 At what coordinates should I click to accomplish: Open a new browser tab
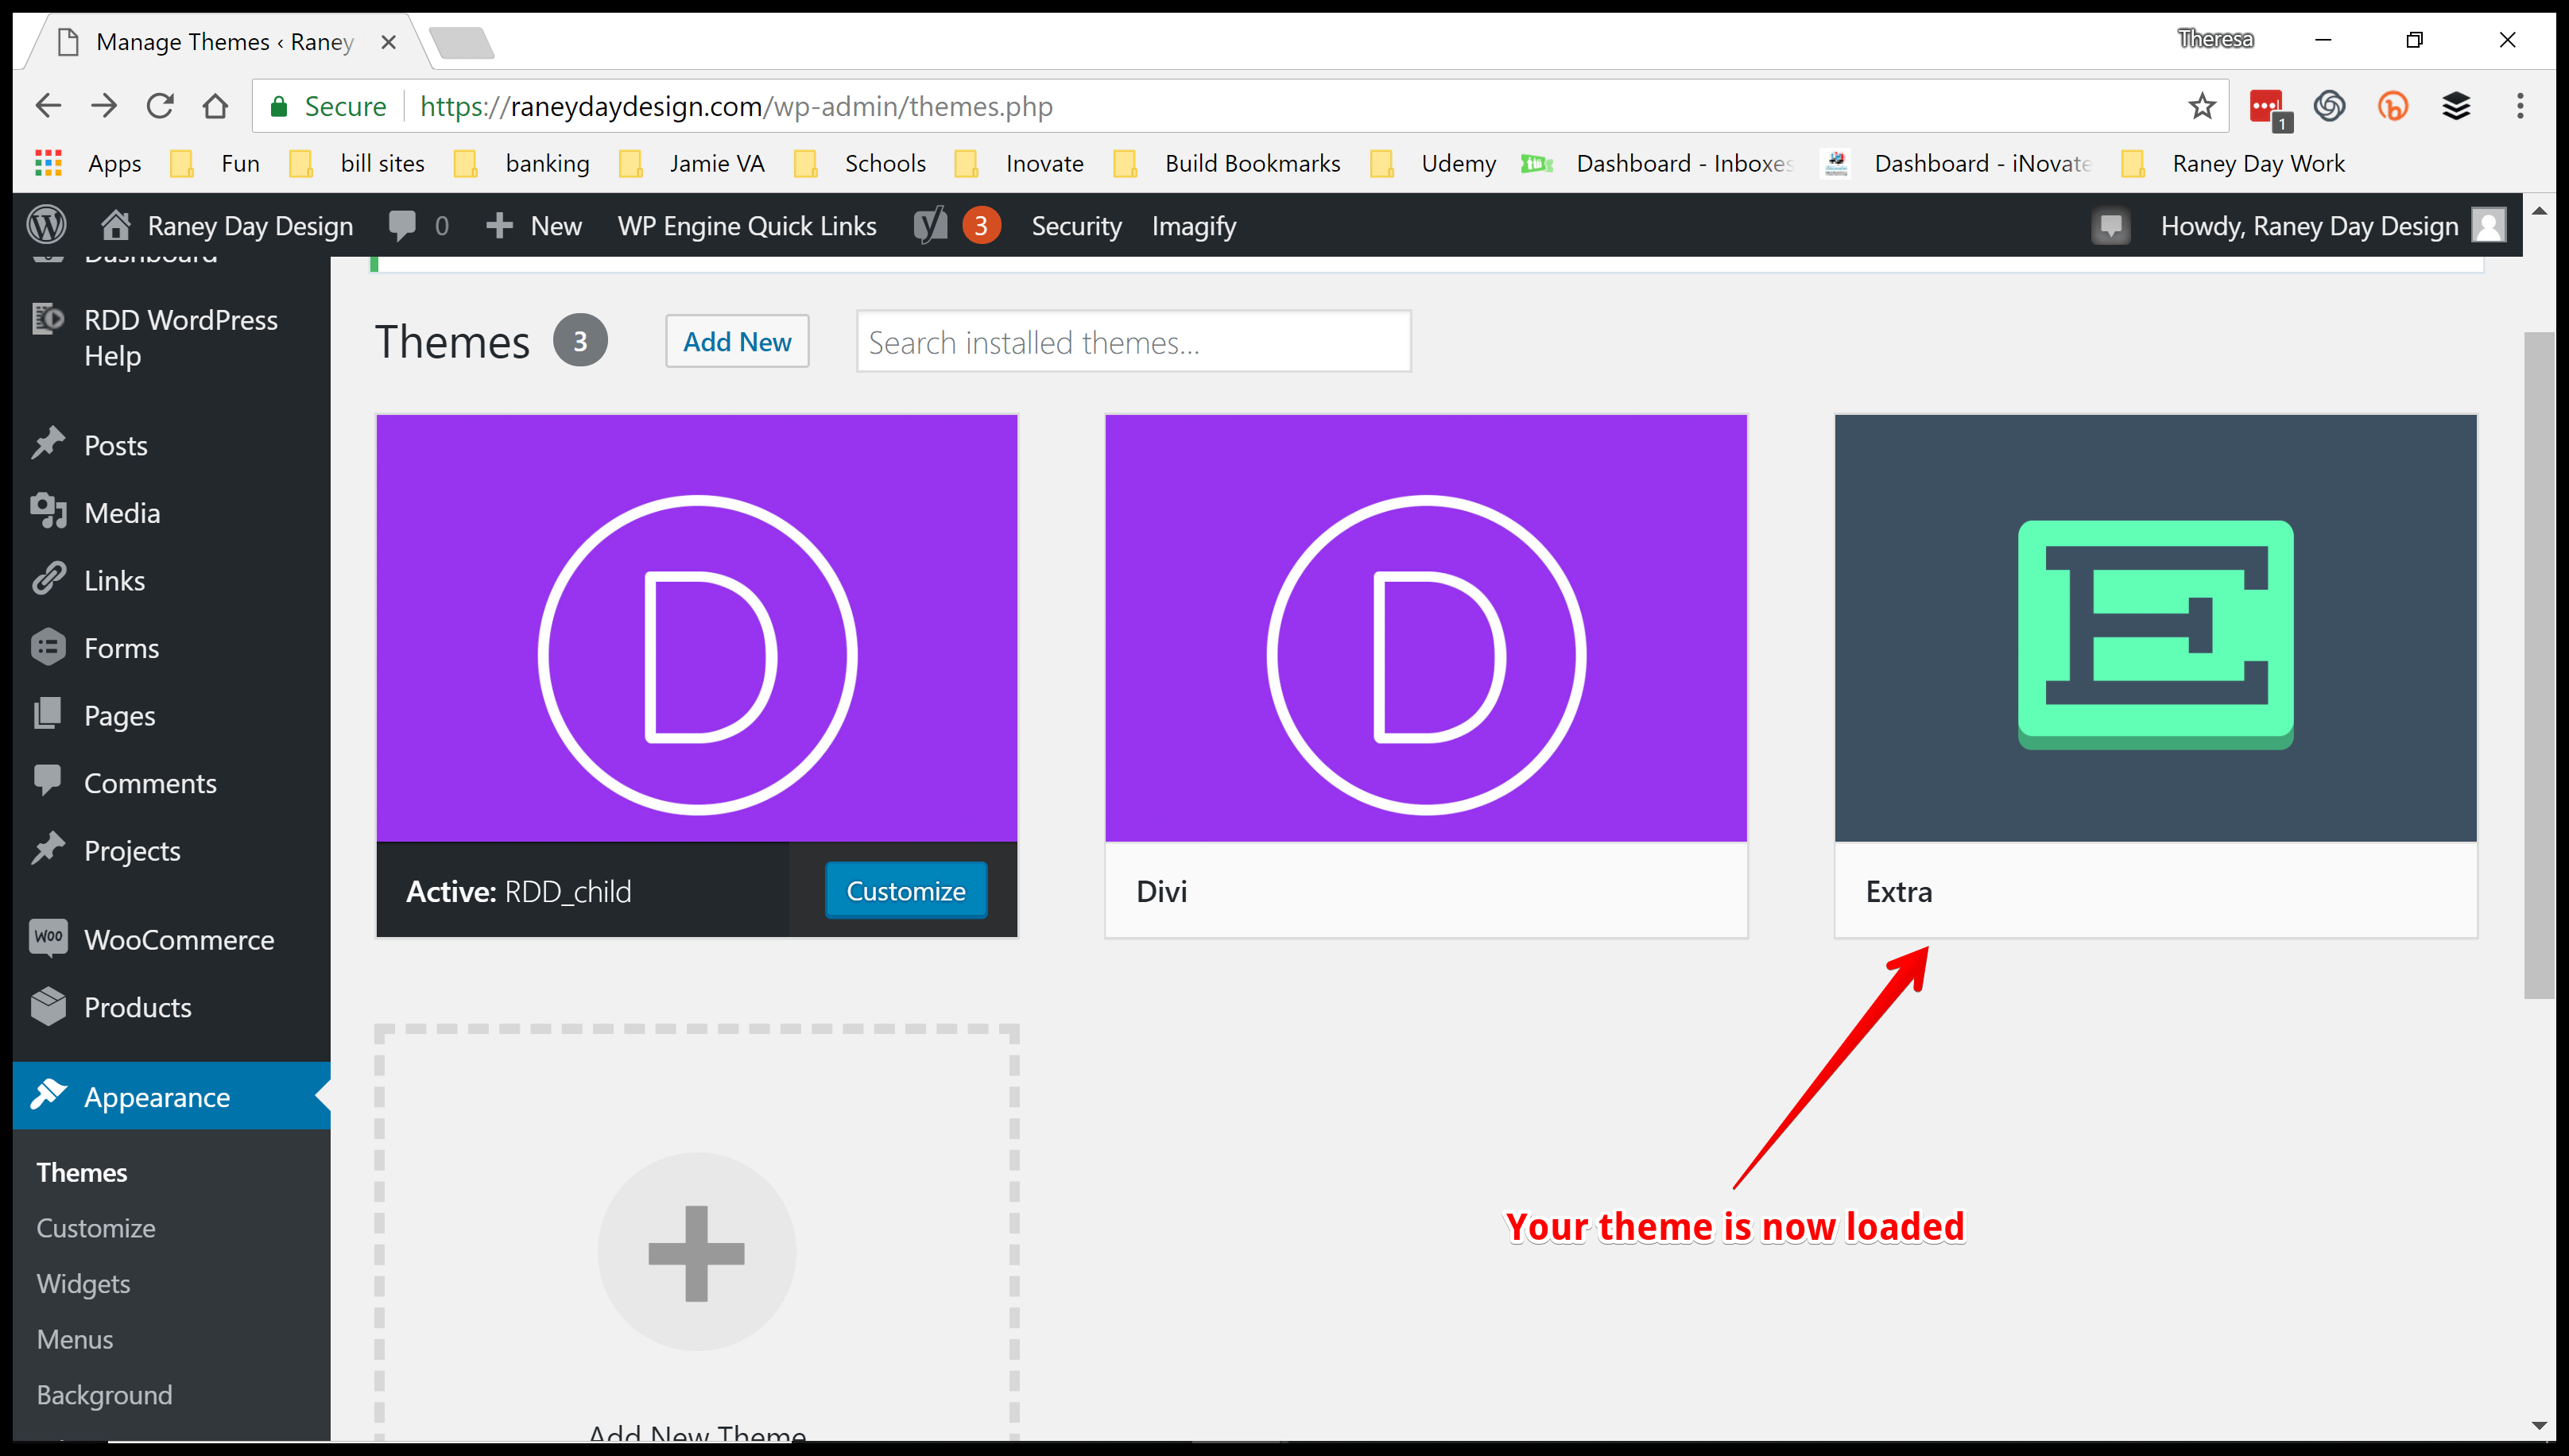click(x=461, y=42)
